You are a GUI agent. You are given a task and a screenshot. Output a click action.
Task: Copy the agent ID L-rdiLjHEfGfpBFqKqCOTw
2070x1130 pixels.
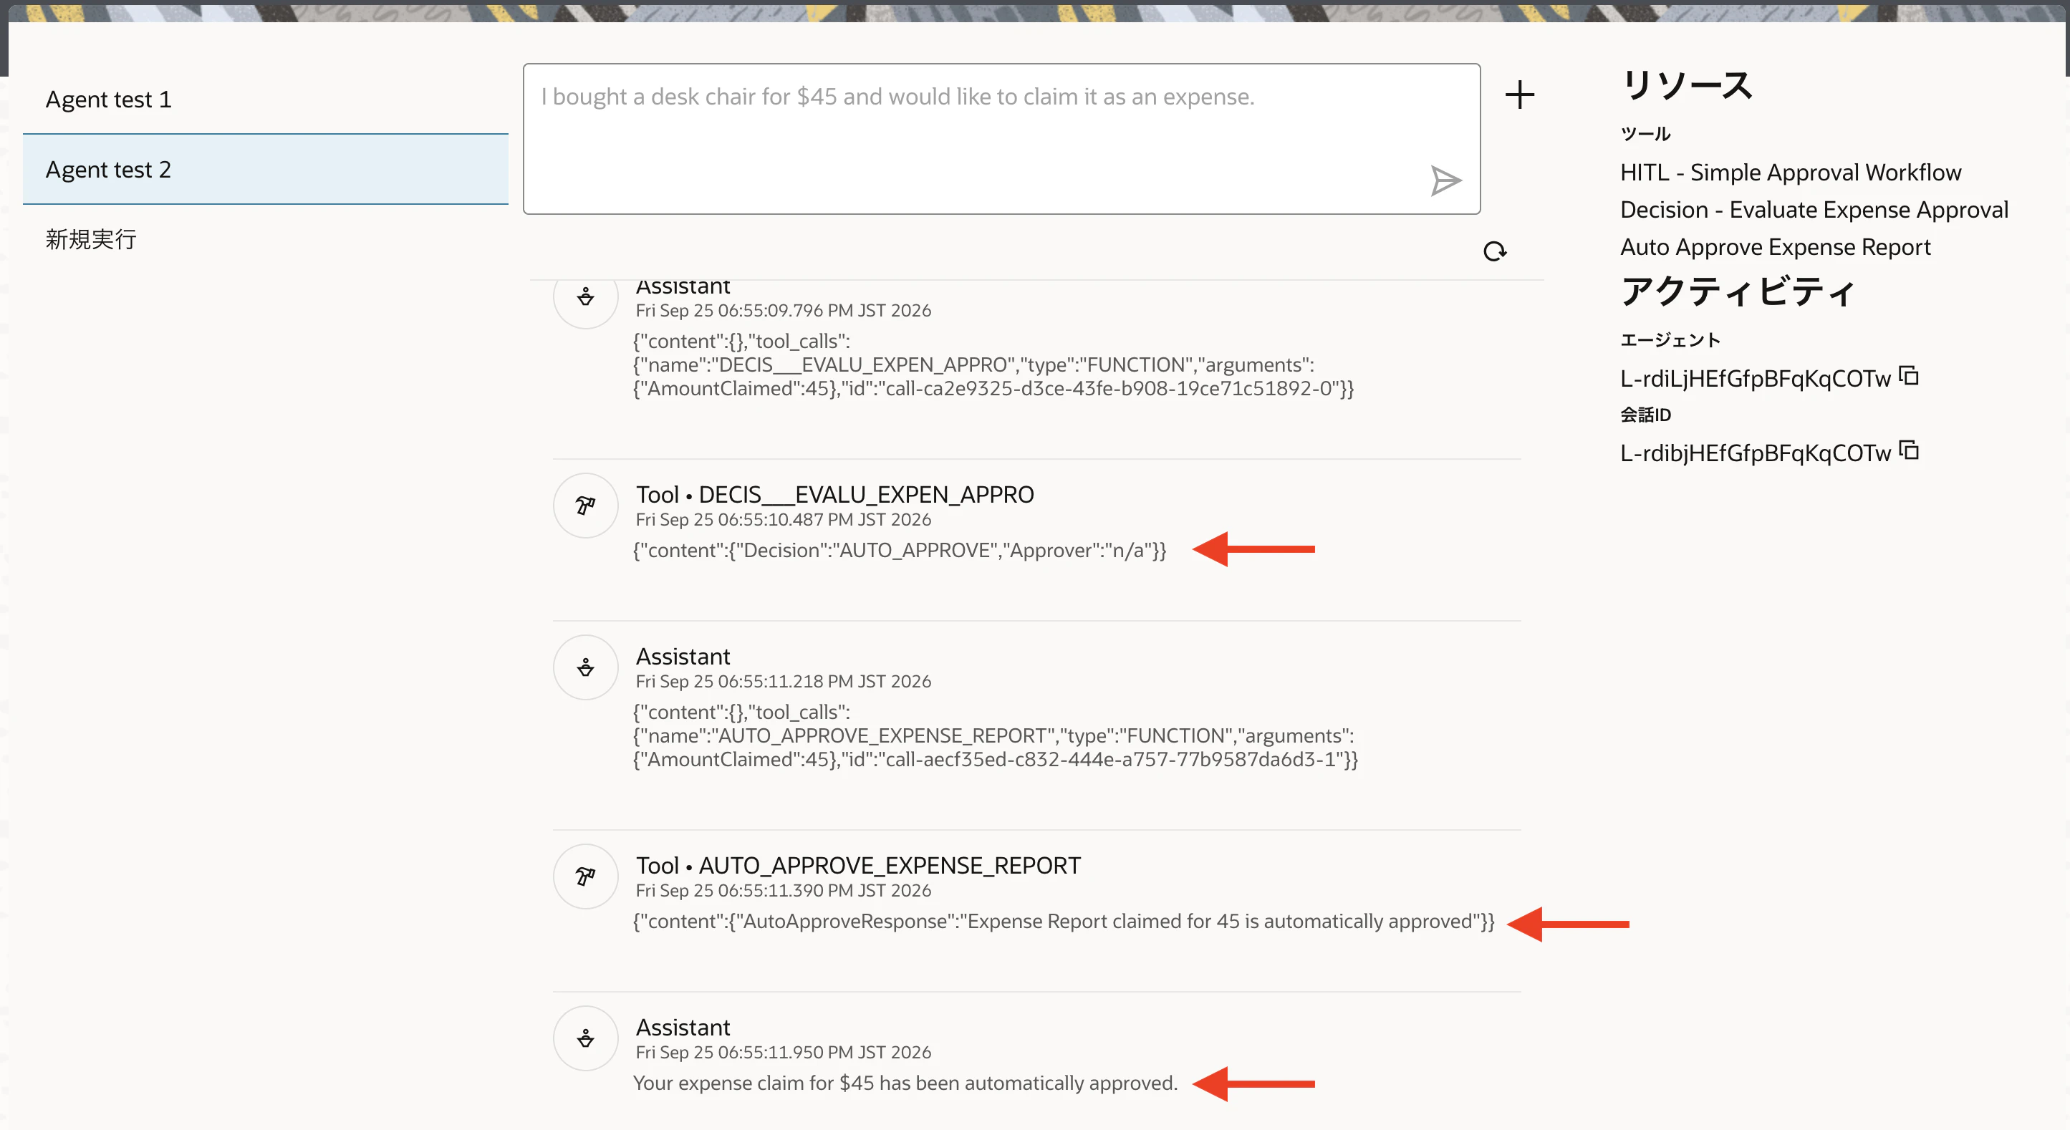[x=1908, y=376]
